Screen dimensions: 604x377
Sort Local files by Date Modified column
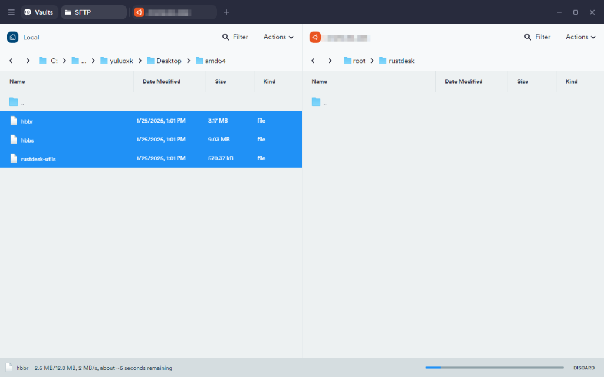(162, 81)
